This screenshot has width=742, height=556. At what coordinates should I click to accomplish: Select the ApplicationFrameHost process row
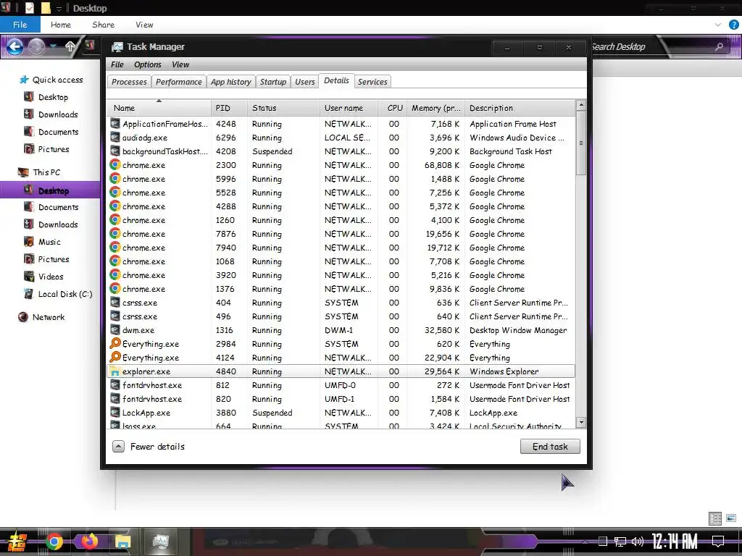click(x=341, y=124)
